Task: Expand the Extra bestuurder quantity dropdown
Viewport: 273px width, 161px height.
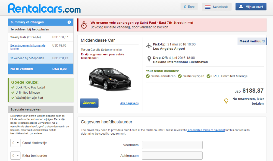Action: [15, 156]
